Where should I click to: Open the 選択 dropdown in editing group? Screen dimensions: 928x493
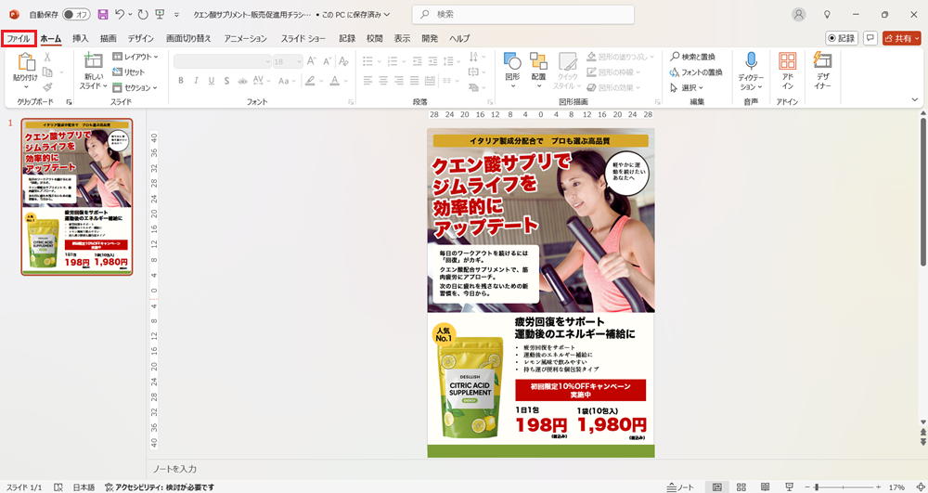(x=687, y=87)
